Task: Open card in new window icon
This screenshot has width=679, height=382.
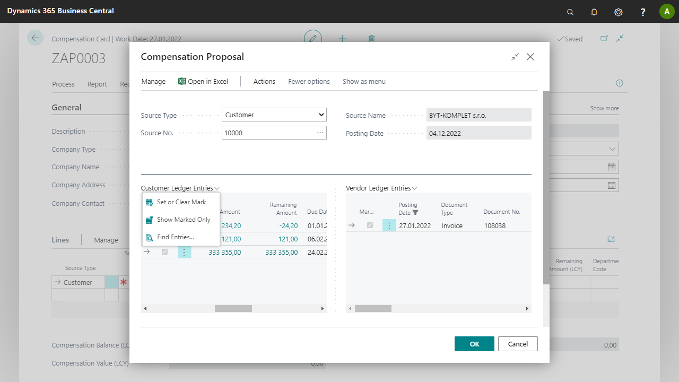Action: (604, 38)
